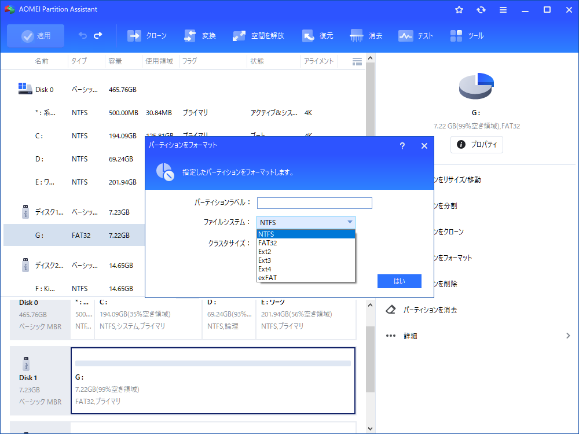Click the USB icon for ディスク2
579x434 pixels.
(25, 265)
